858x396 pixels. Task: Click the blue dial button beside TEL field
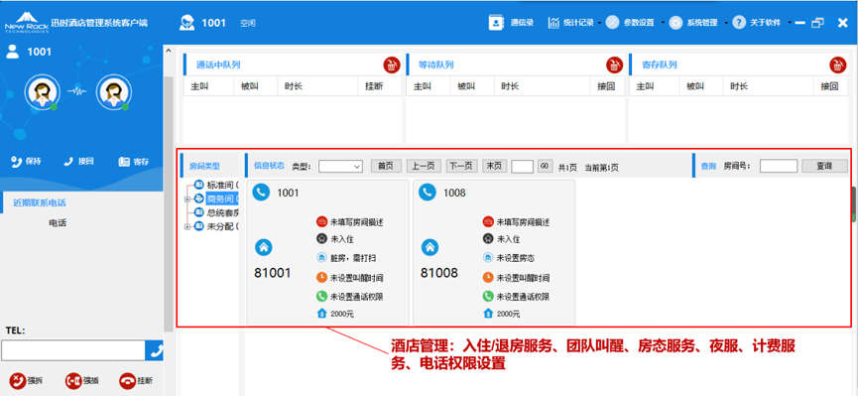155,350
